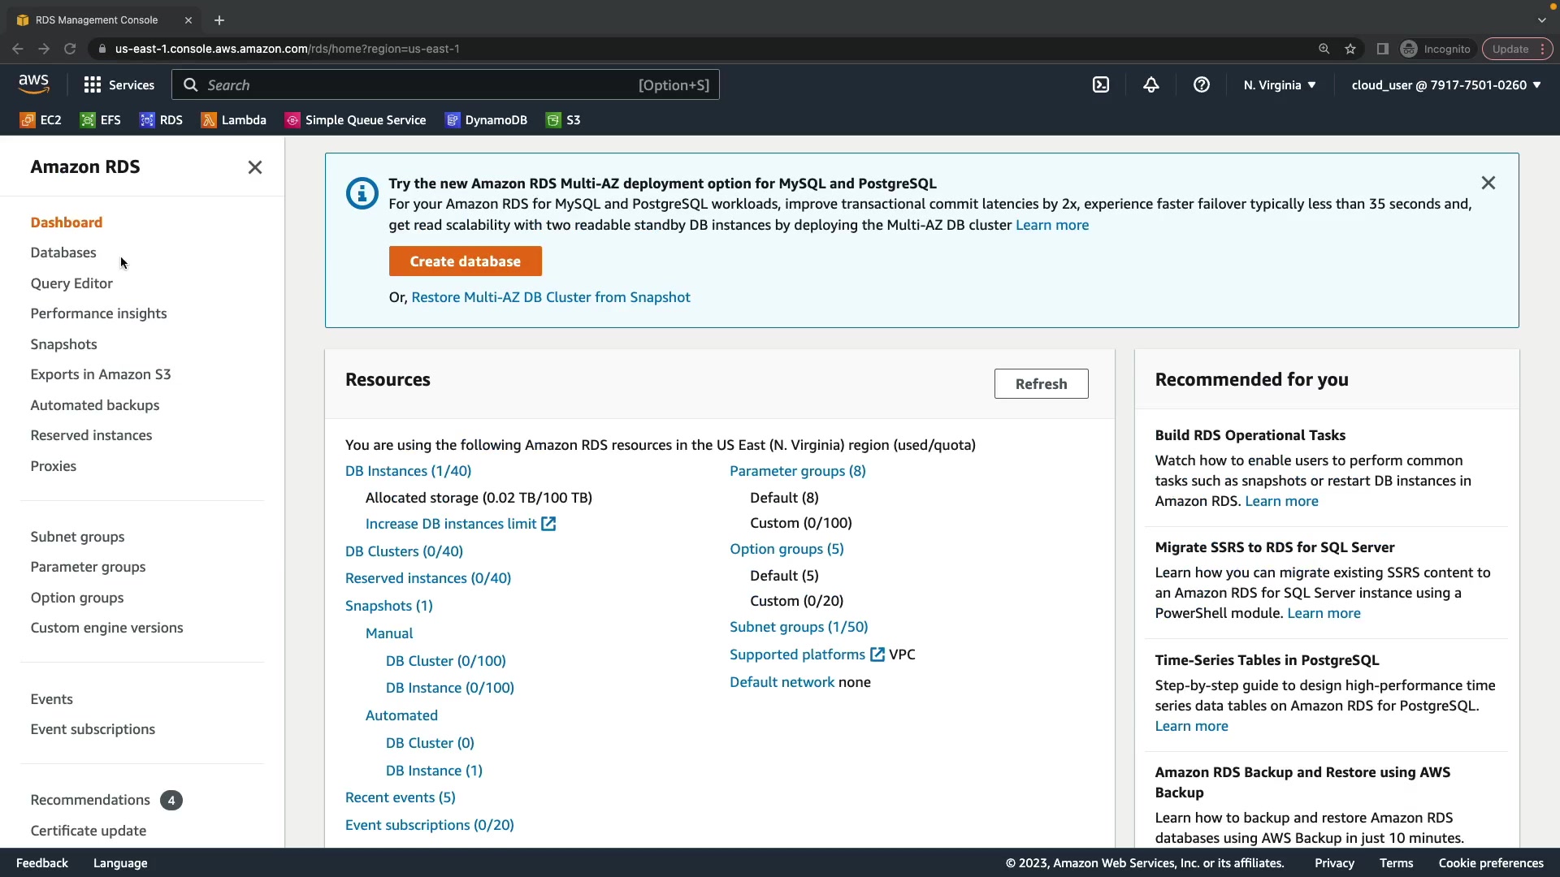Expand the N. Virginia region dropdown
Viewport: 1560px width, 877px height.
[1280, 84]
